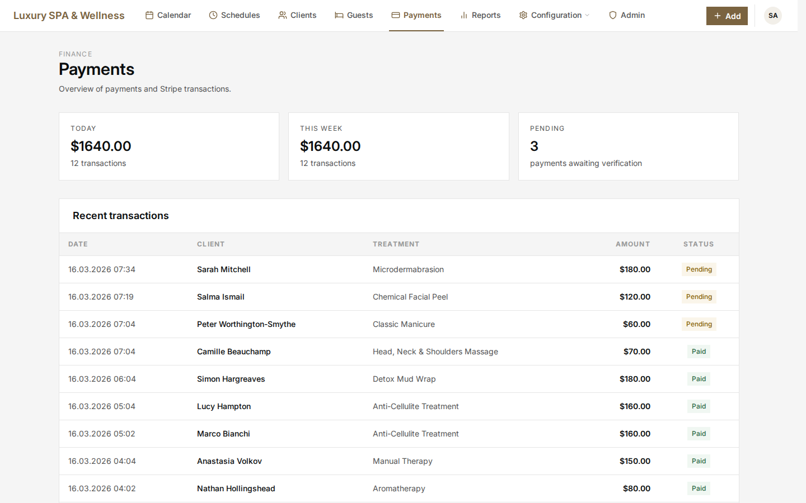This screenshot has height=503, width=806.
Task: Click the Pending badge for Sarah Mitchell
Action: [x=699, y=269]
